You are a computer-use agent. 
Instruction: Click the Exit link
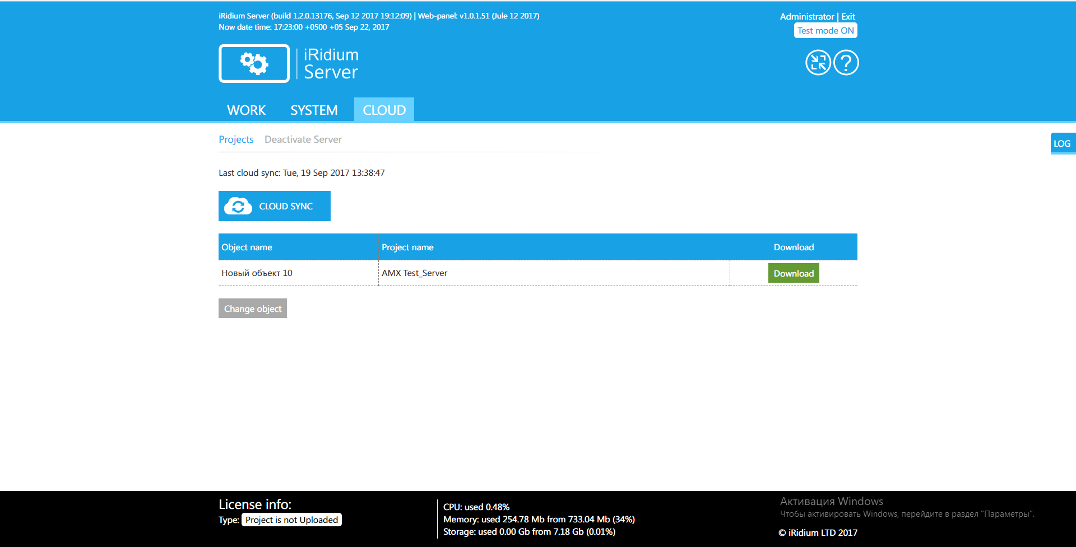click(x=847, y=16)
